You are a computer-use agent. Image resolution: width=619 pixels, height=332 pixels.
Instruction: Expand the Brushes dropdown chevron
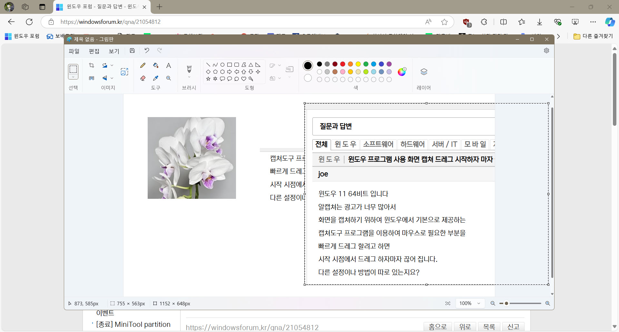click(189, 77)
